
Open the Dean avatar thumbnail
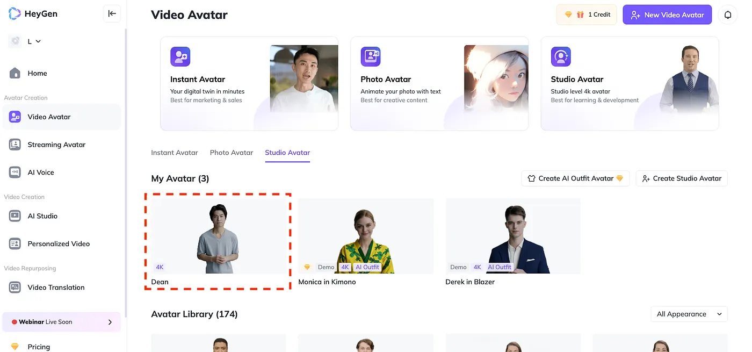tap(218, 236)
